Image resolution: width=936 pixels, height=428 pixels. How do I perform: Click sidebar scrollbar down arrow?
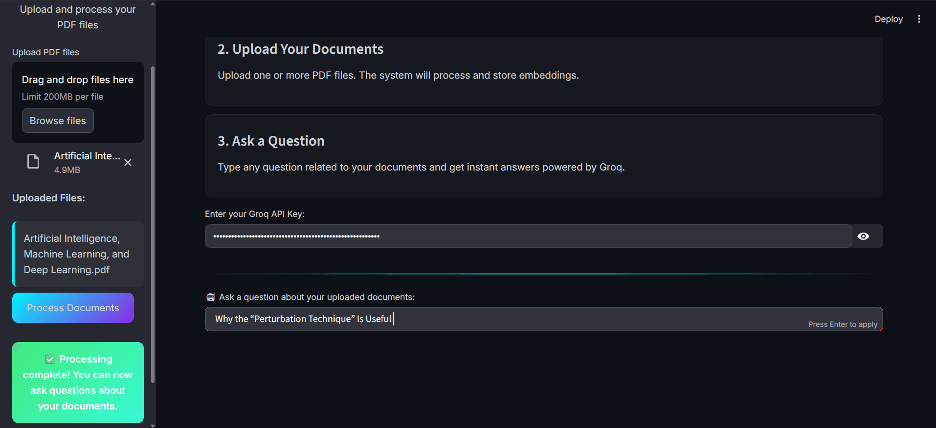[x=153, y=425]
